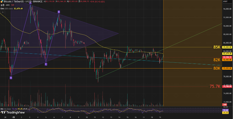Image resolution: width=233 pixels, height=119 pixels.
Task: Select the 80K text annotation
Action: [216, 68]
